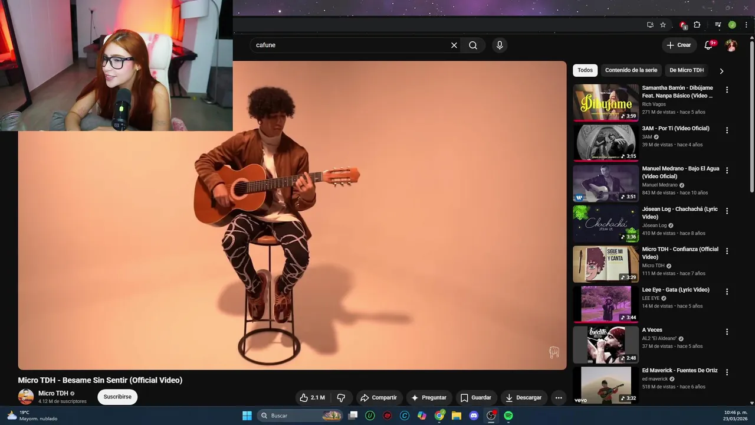
Task: Open options for Ed Maverick - Fuentes De Ortiz
Action: (727, 372)
